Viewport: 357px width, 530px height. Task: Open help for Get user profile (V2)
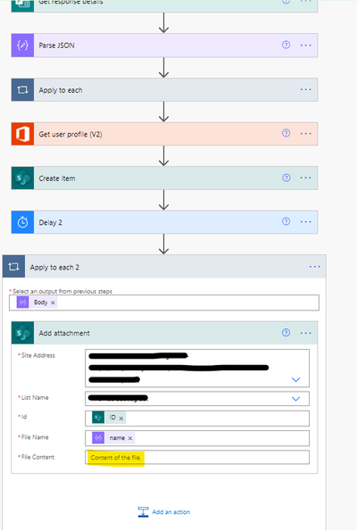pyautogui.click(x=286, y=133)
